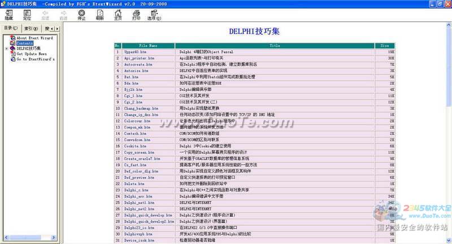
Task: Click the 隐藏 (Hide) toolbar icon
Action: [x=9, y=15]
